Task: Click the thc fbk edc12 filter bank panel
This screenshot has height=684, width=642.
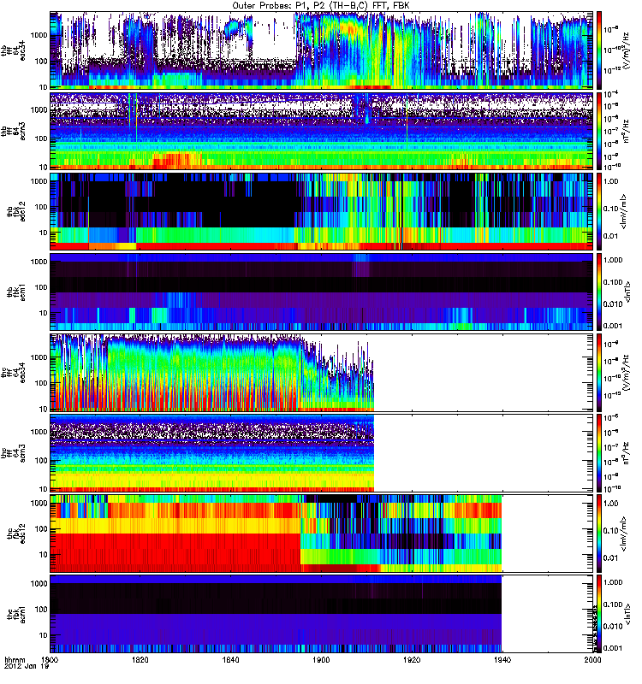Action: 321,534
